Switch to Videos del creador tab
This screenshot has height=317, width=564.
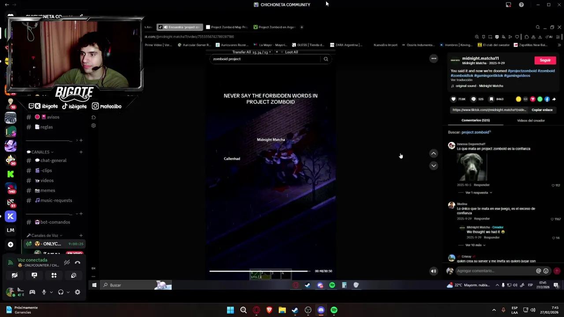tap(531, 120)
